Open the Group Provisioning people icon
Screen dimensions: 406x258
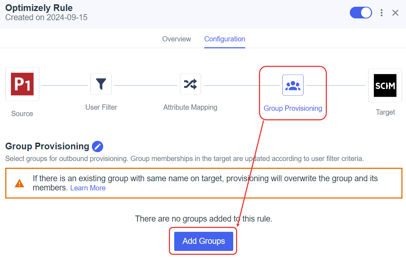293,85
